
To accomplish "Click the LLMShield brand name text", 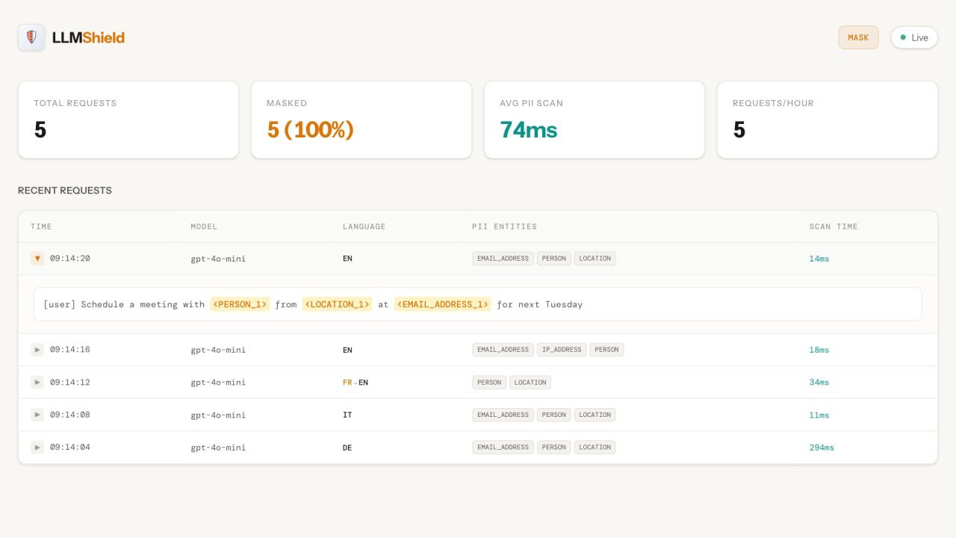I will click(88, 37).
